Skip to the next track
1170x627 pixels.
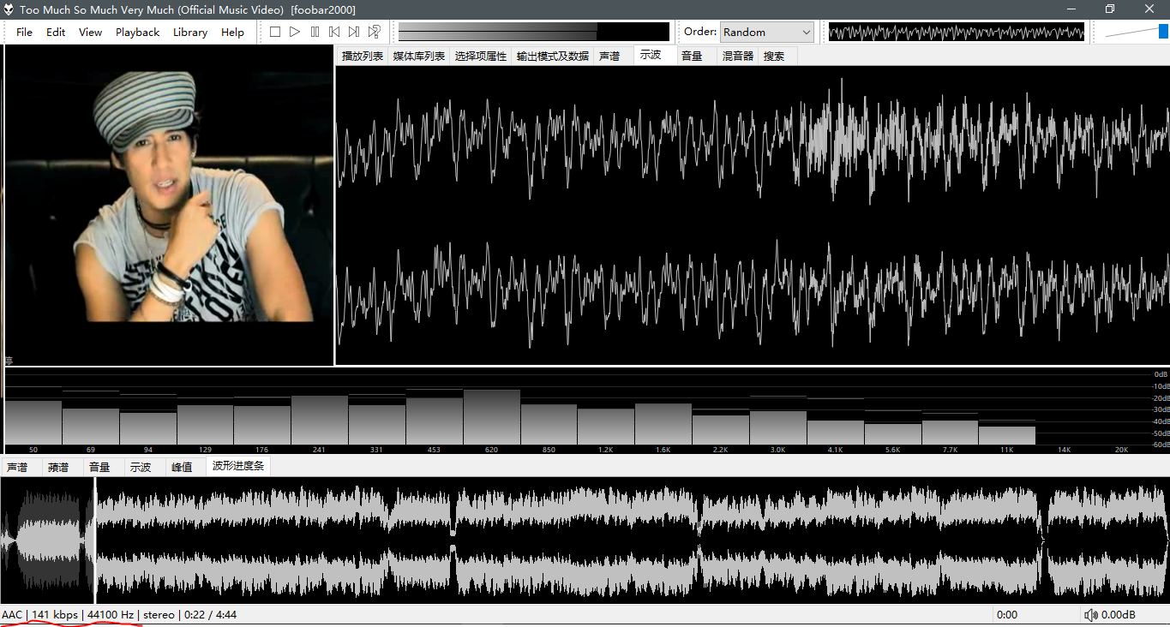[x=354, y=32]
